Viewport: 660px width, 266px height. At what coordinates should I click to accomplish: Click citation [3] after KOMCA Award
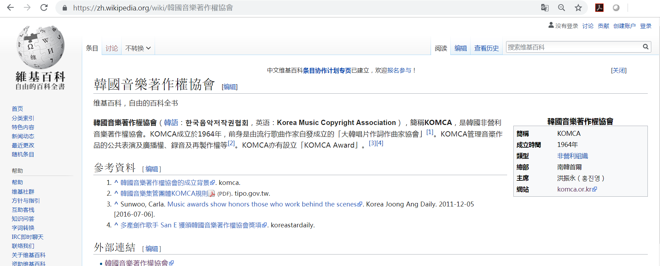(372, 143)
